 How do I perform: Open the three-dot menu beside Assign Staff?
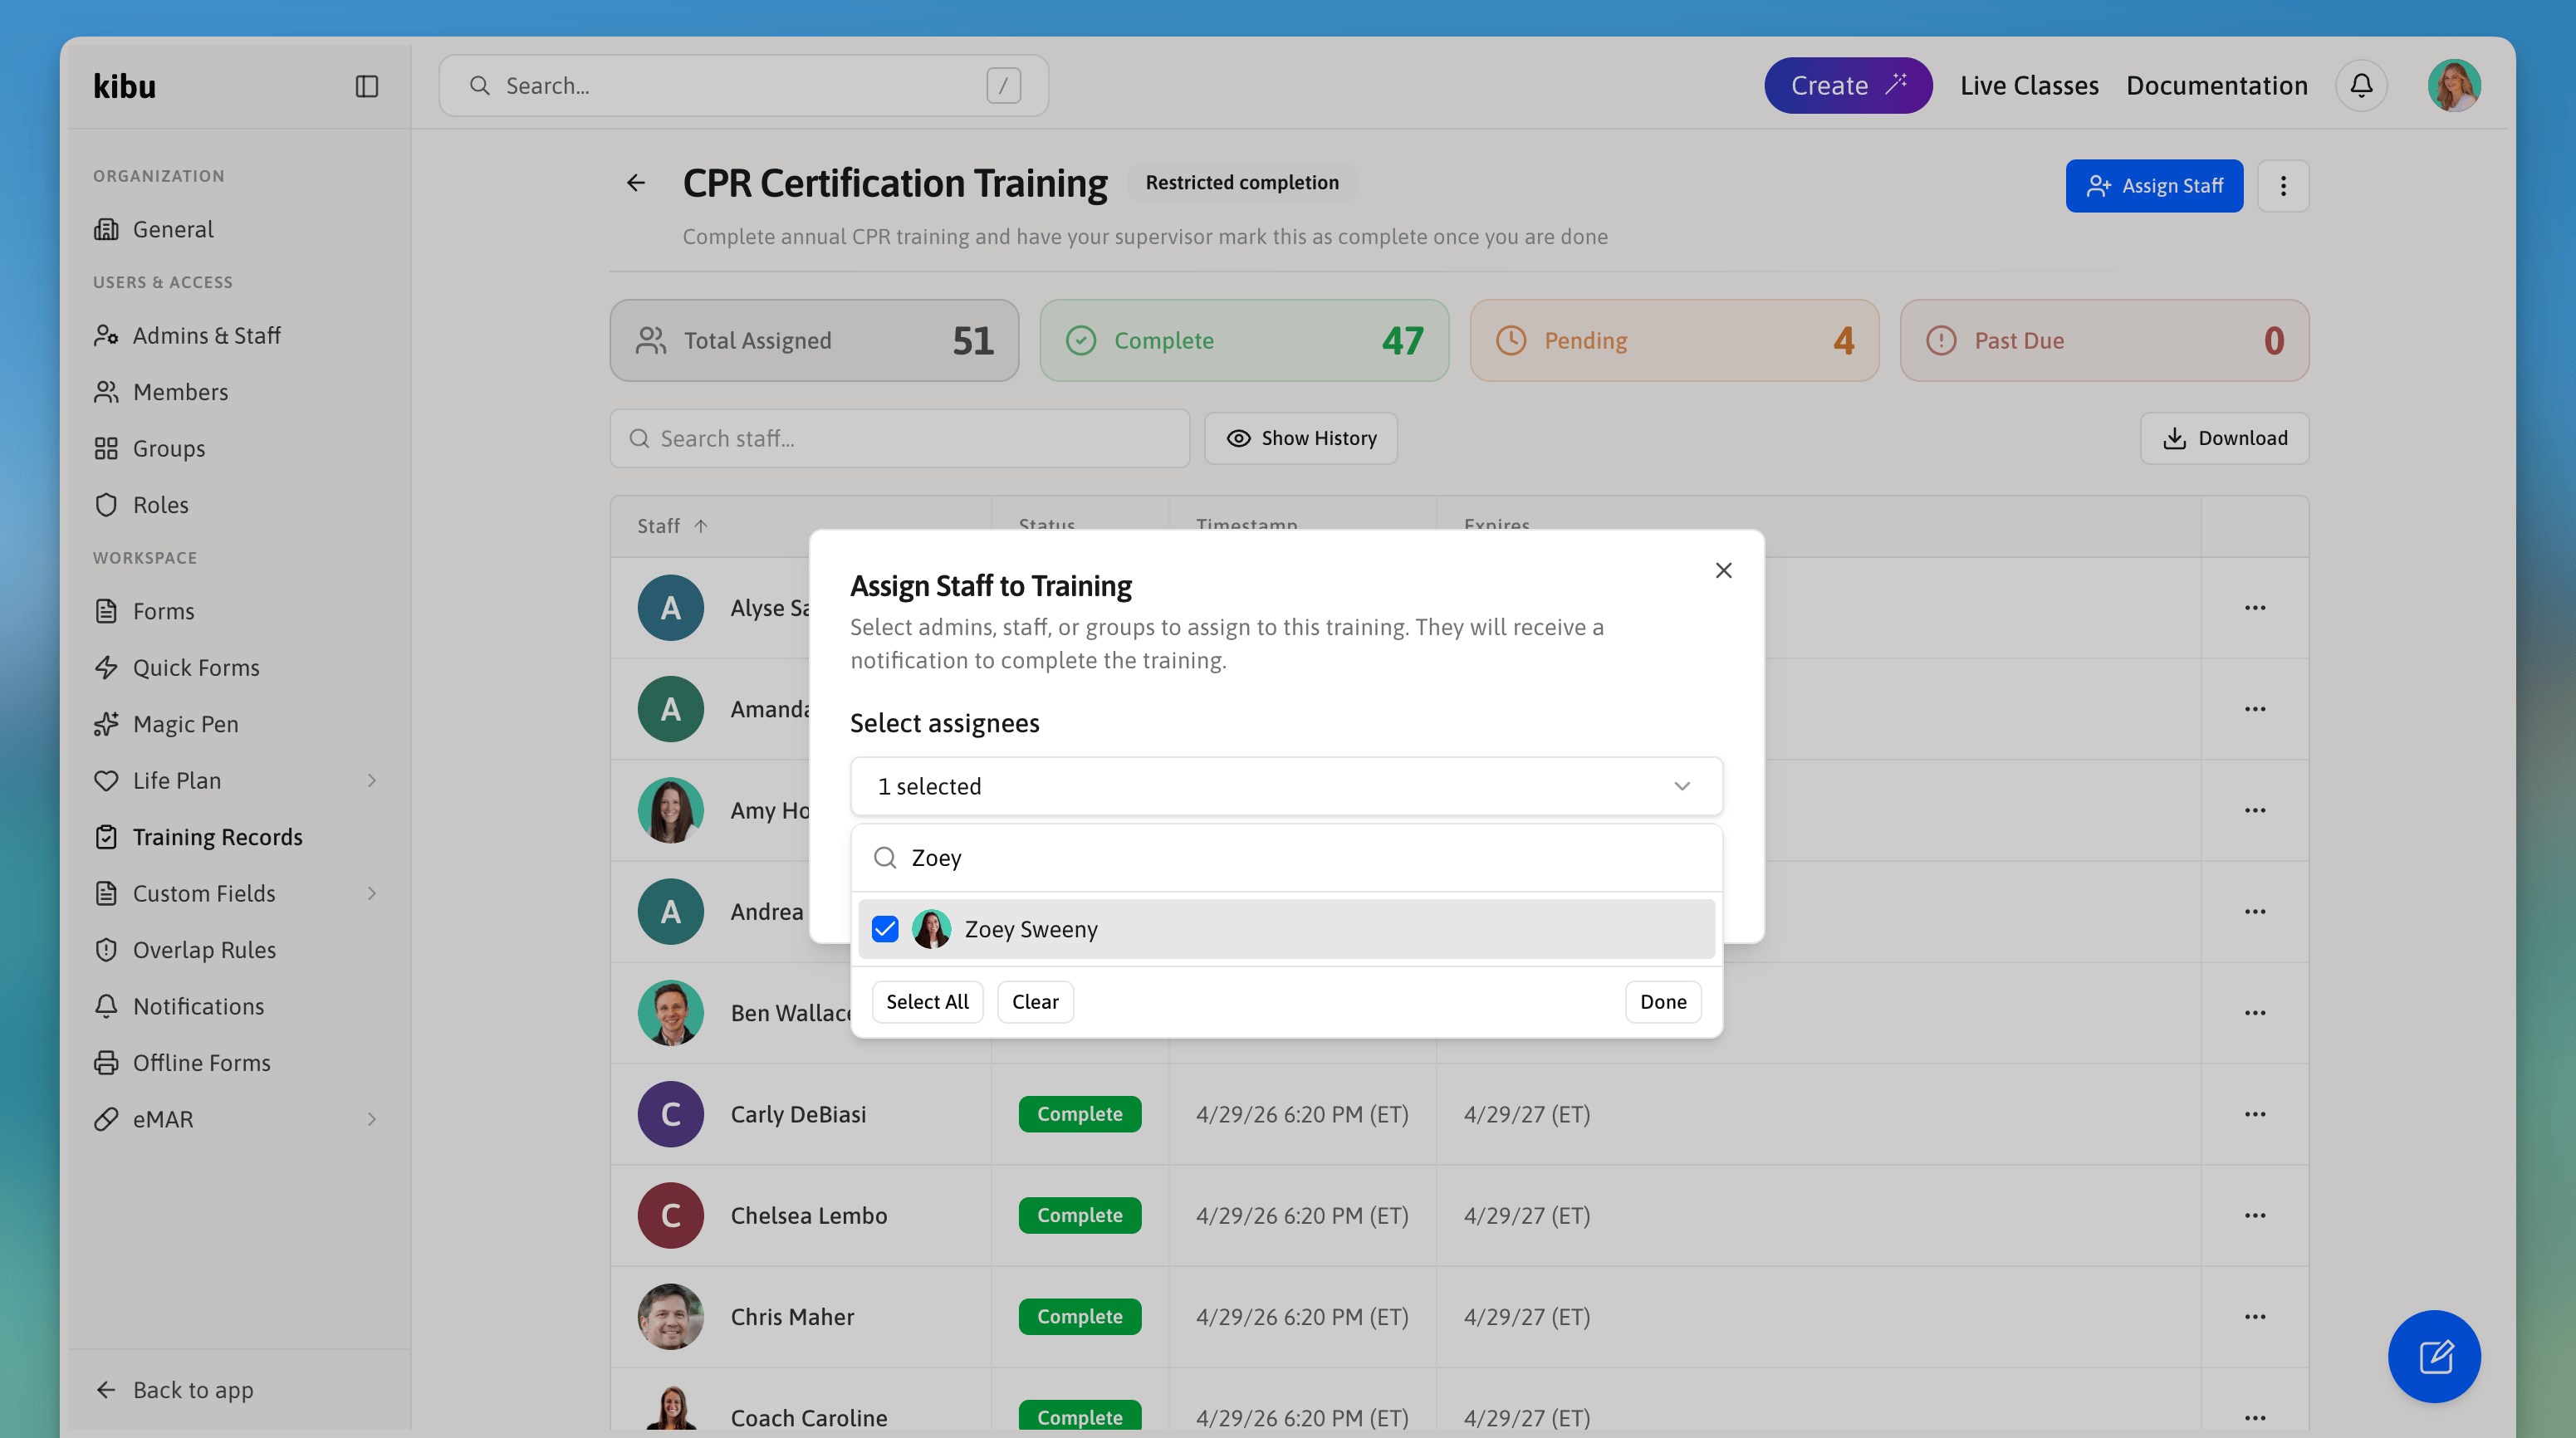tap(2283, 186)
